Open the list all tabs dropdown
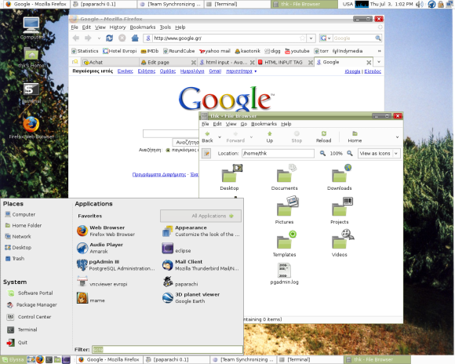455x364 pixels. [379, 62]
